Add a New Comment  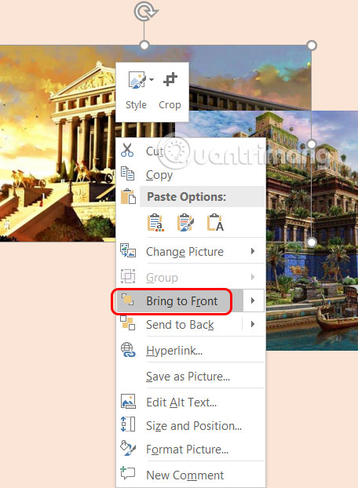185,475
